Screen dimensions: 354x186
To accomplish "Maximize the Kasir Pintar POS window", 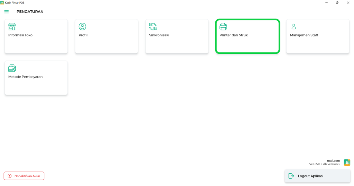I will [x=337, y=3].
